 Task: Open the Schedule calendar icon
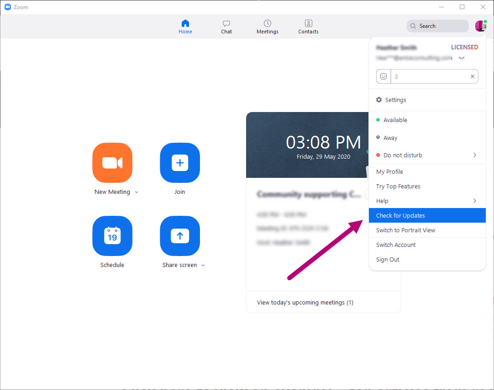(112, 236)
